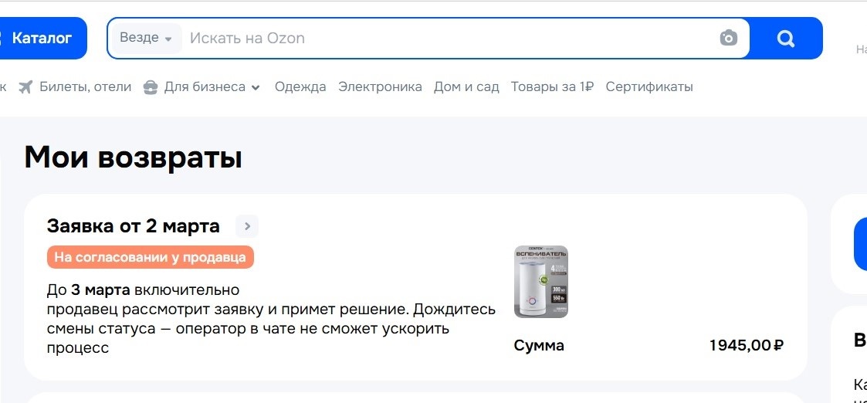
Task: Click the airplane icon near Билеты
Action: (25, 86)
